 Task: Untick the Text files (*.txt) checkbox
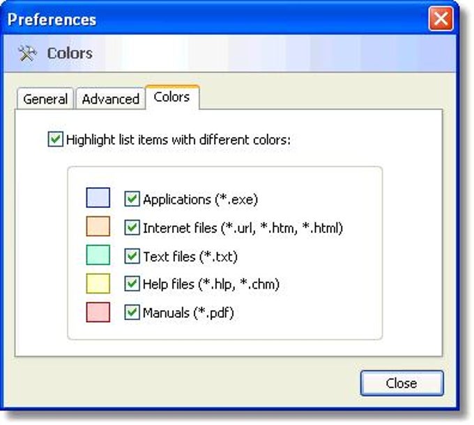tap(132, 256)
